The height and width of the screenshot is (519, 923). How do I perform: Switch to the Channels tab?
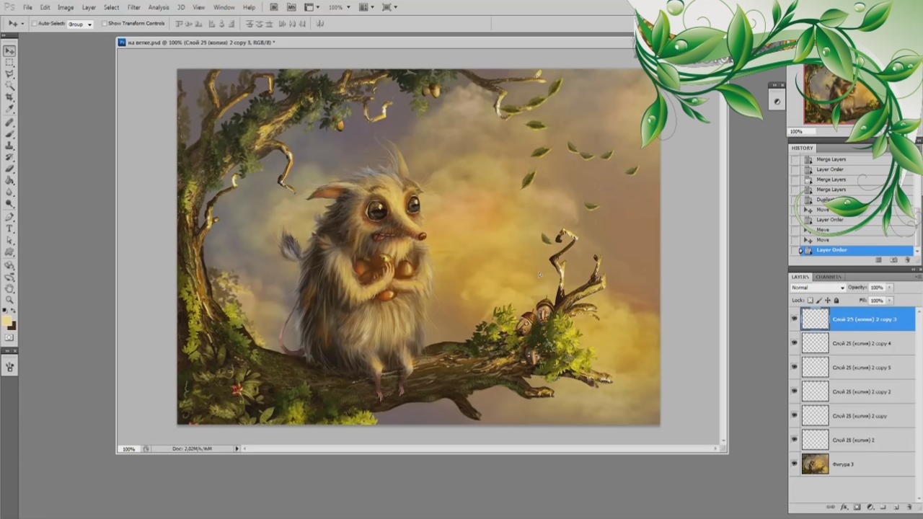[x=829, y=277]
